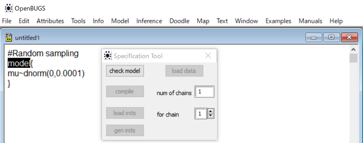Increase the 'for chain' spinner value

(210, 112)
